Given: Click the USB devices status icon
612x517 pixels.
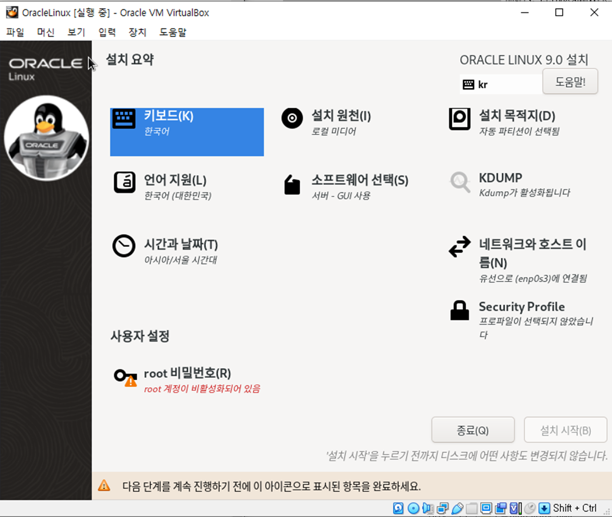Looking at the screenshot, I should click(457, 508).
